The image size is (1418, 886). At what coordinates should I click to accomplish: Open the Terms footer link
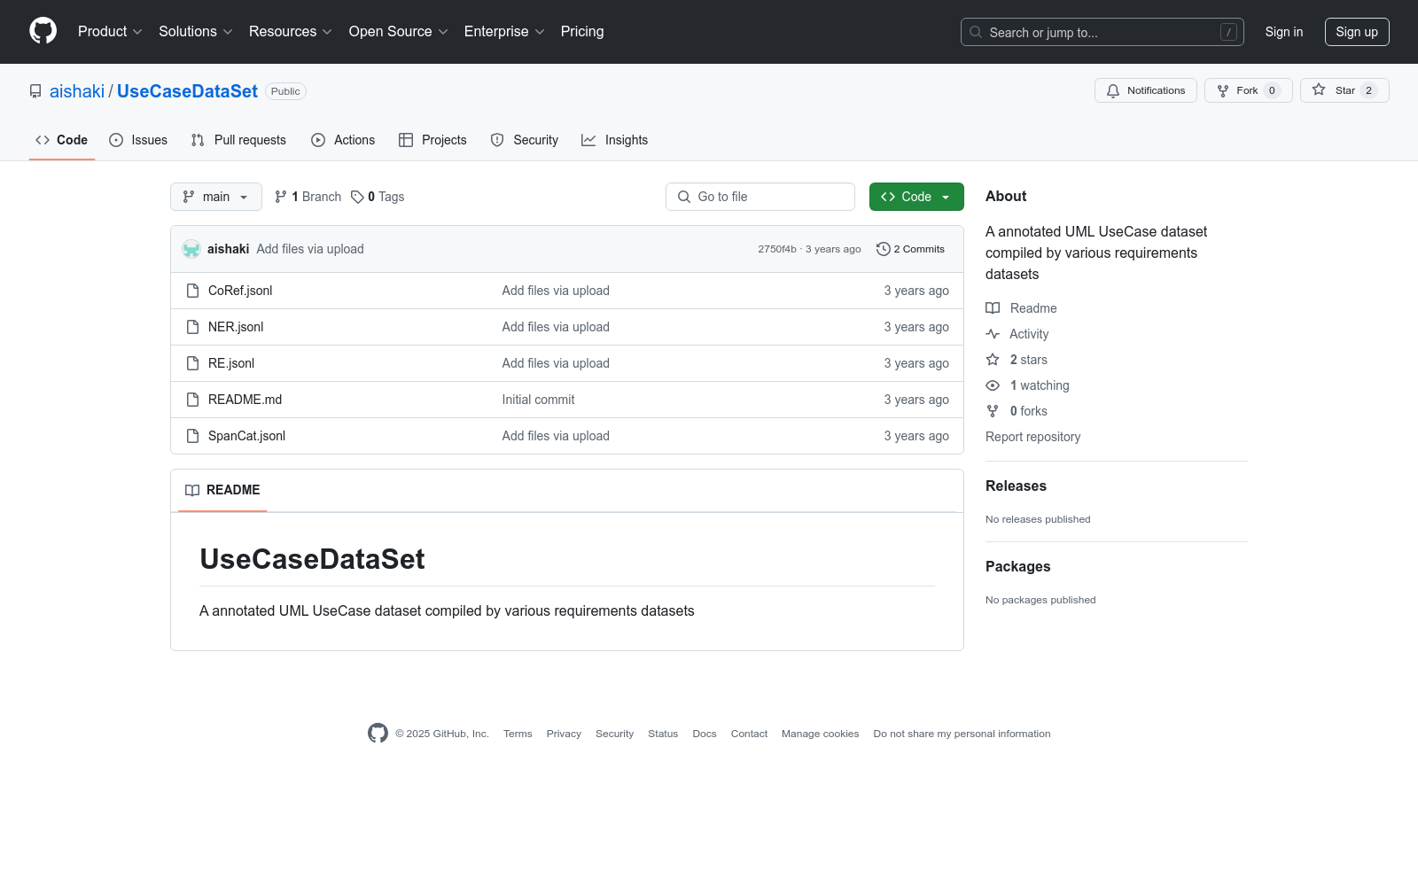518,734
